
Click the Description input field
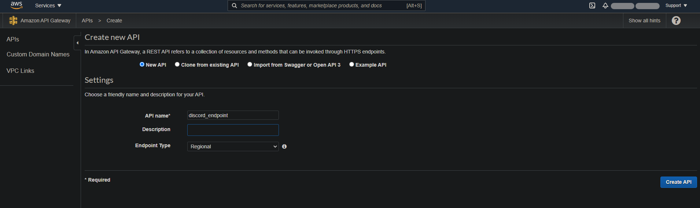[x=233, y=130]
